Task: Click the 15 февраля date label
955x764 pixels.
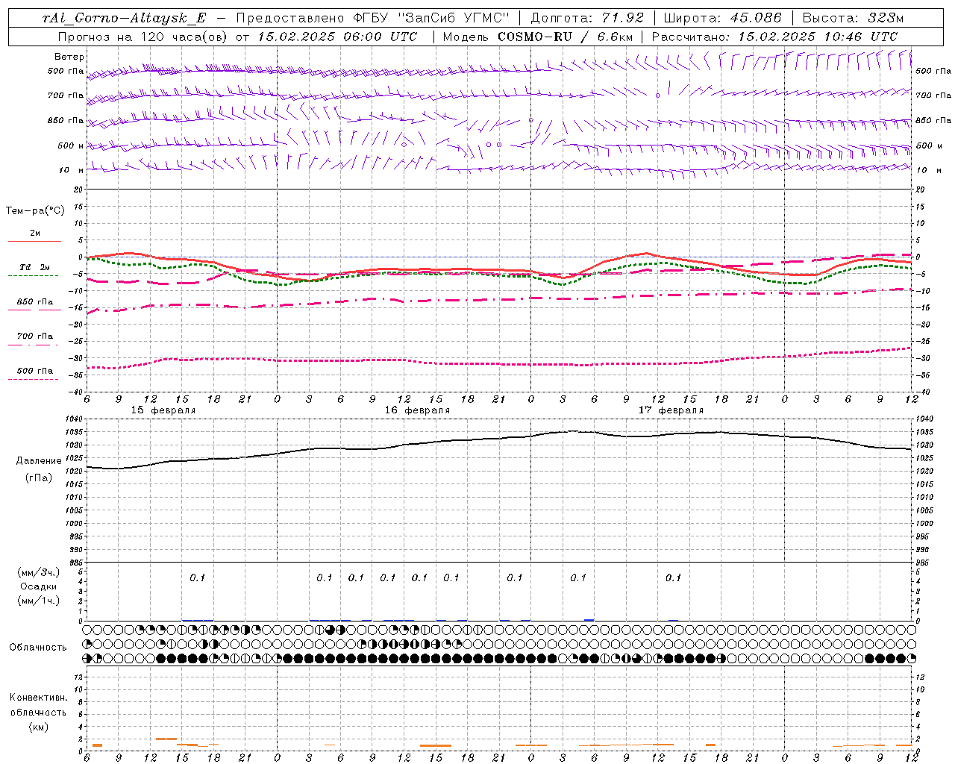Action: pos(163,410)
